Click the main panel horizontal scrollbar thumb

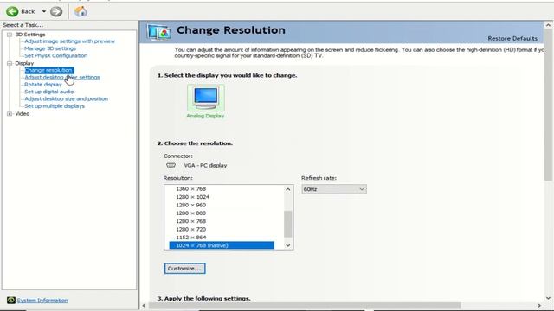(x=305, y=306)
